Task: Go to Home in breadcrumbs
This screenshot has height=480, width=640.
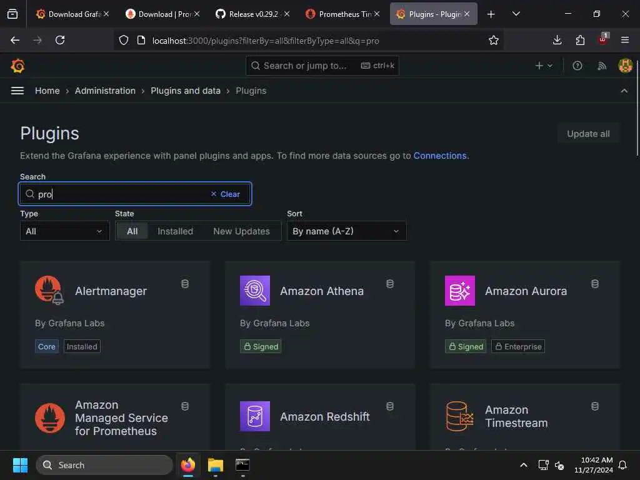Action: (x=47, y=91)
